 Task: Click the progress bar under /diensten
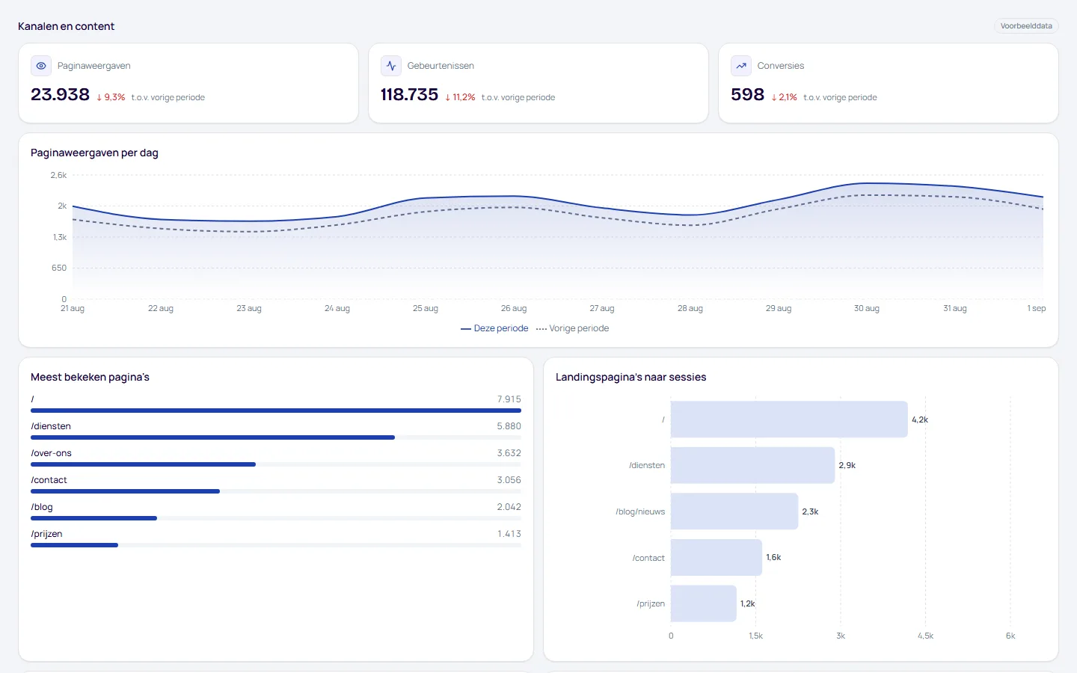click(x=276, y=437)
